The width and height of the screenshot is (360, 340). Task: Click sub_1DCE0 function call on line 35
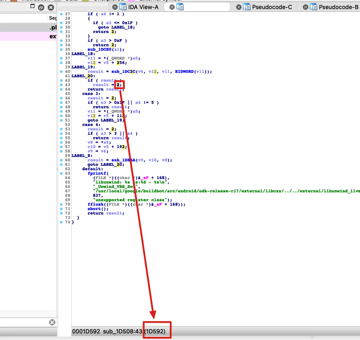coord(99,49)
